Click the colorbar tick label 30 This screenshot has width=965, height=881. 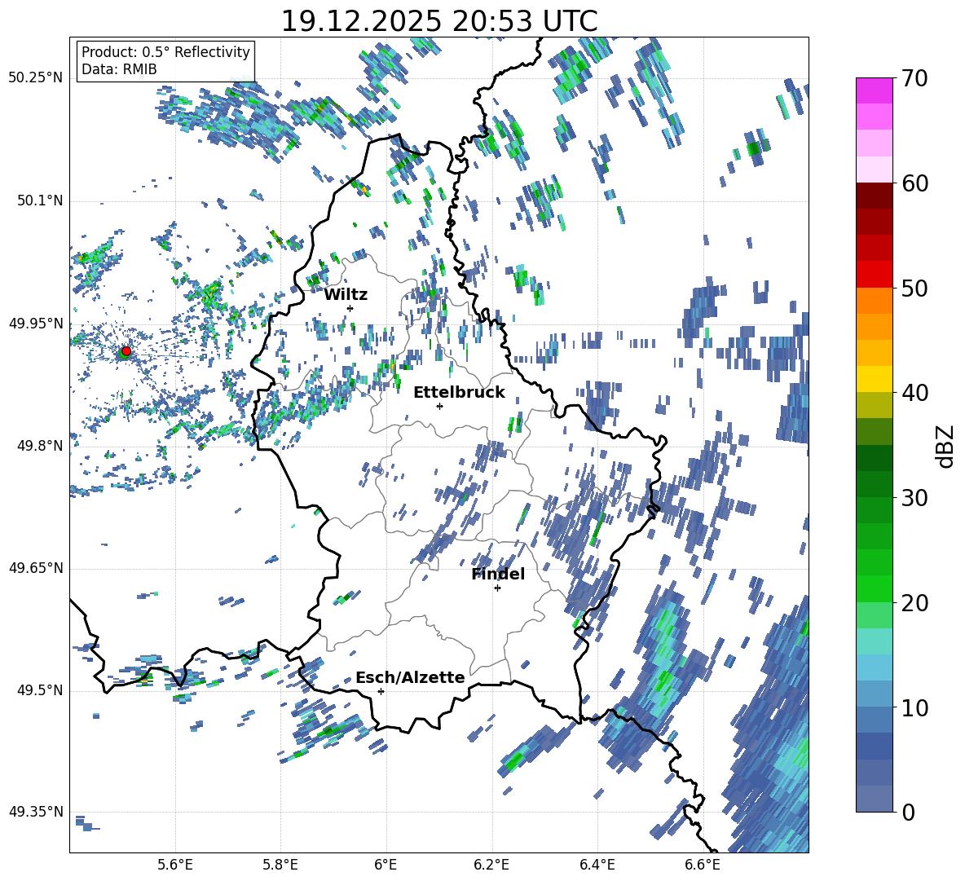(914, 497)
